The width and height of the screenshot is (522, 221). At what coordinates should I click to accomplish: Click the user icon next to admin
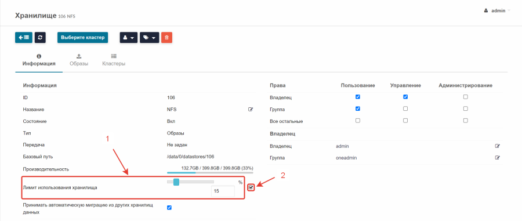tap(486, 10)
